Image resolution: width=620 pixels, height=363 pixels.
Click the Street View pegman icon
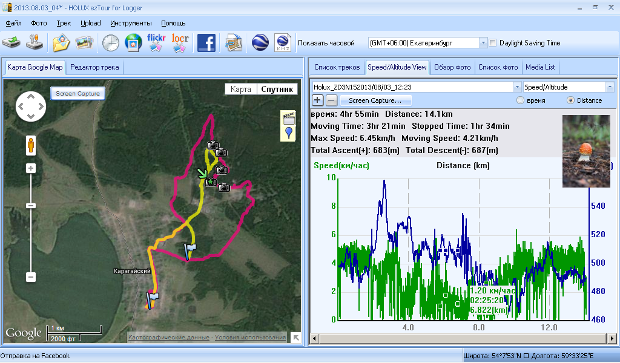coord(31,146)
